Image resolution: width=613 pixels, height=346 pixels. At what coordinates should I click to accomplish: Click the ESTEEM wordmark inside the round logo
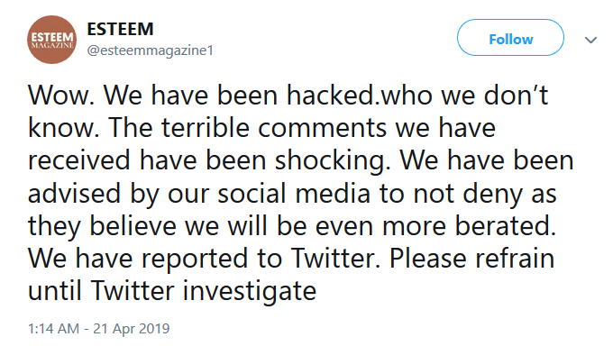pyautogui.click(x=52, y=37)
